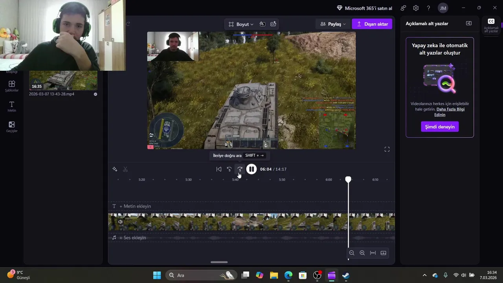The width and height of the screenshot is (503, 283).
Task: Open the Metin text panel
Action: (x=12, y=107)
